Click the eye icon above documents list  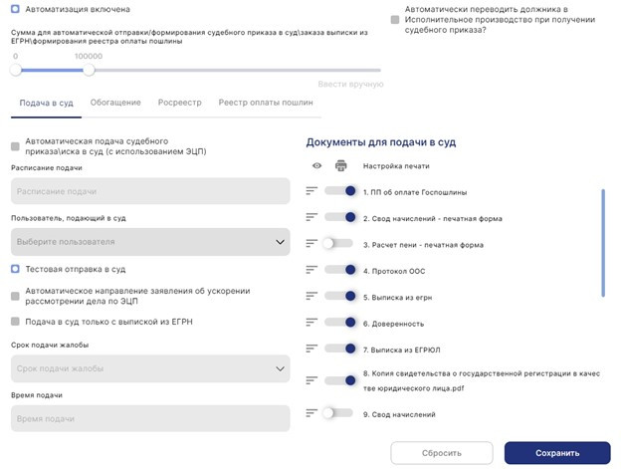316,165
